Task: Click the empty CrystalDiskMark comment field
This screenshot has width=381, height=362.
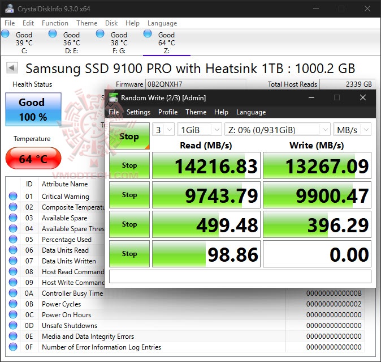Action: (x=240, y=276)
